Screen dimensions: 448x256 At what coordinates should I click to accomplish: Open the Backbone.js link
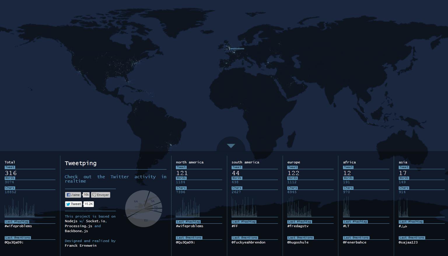(76, 231)
